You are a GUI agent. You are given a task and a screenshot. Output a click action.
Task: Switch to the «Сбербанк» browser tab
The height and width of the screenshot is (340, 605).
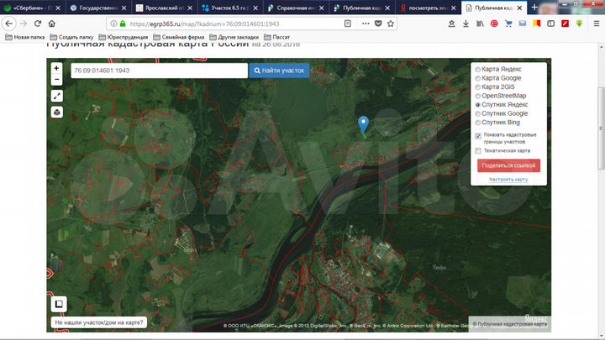click(x=32, y=7)
